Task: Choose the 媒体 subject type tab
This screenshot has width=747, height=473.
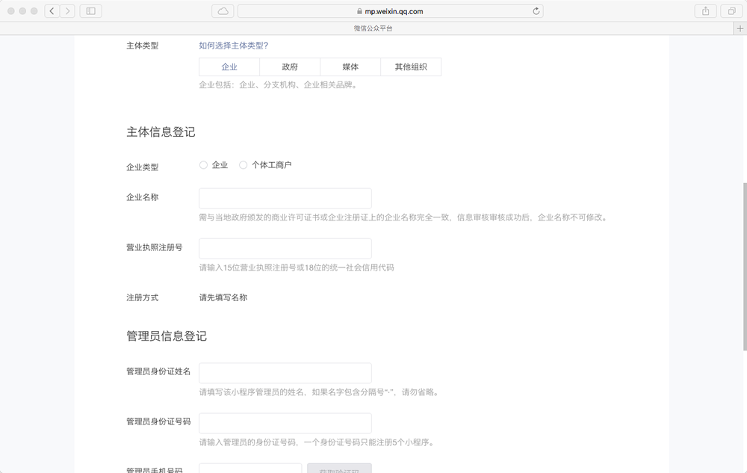Action: 350,67
